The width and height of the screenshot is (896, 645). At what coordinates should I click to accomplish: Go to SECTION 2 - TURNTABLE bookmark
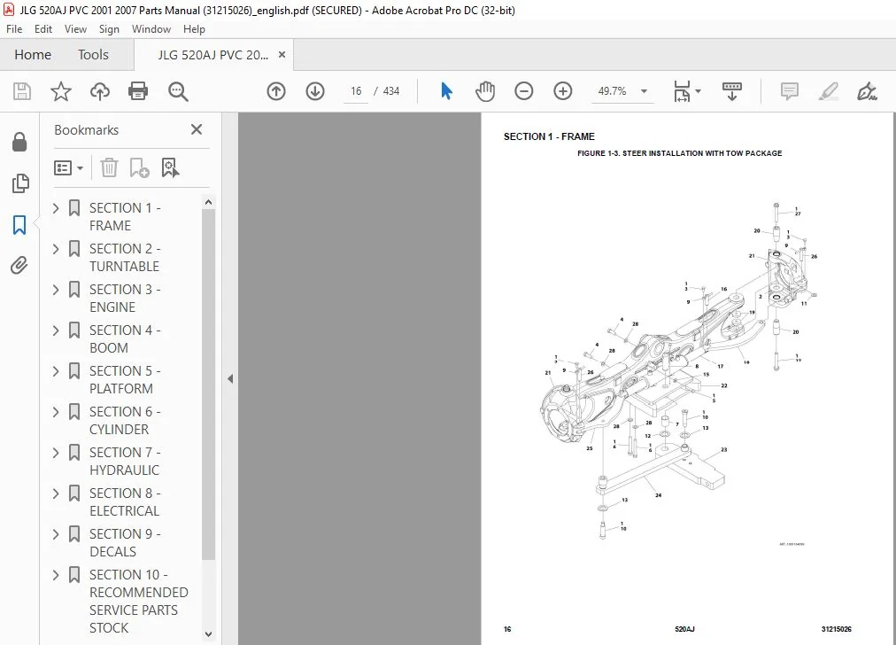tap(125, 257)
